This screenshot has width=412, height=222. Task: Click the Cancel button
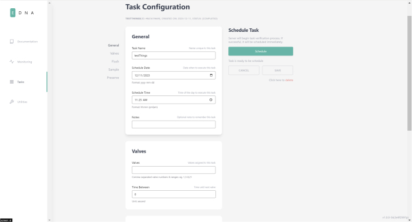[244, 70]
